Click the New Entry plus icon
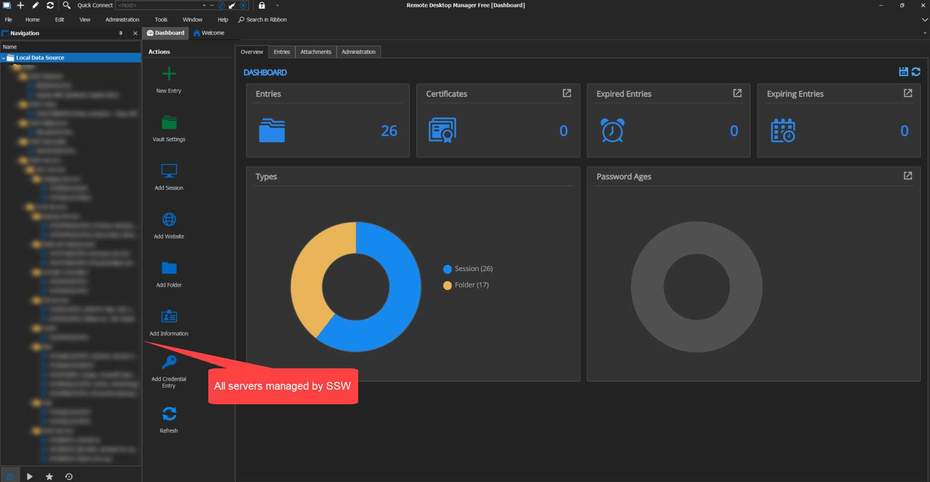The height and width of the screenshot is (482, 930). (x=169, y=74)
